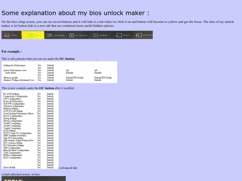The width and height of the screenshot is (242, 181).
Task: Click 'SIO Common Setting' row
Action: click(30, 143)
